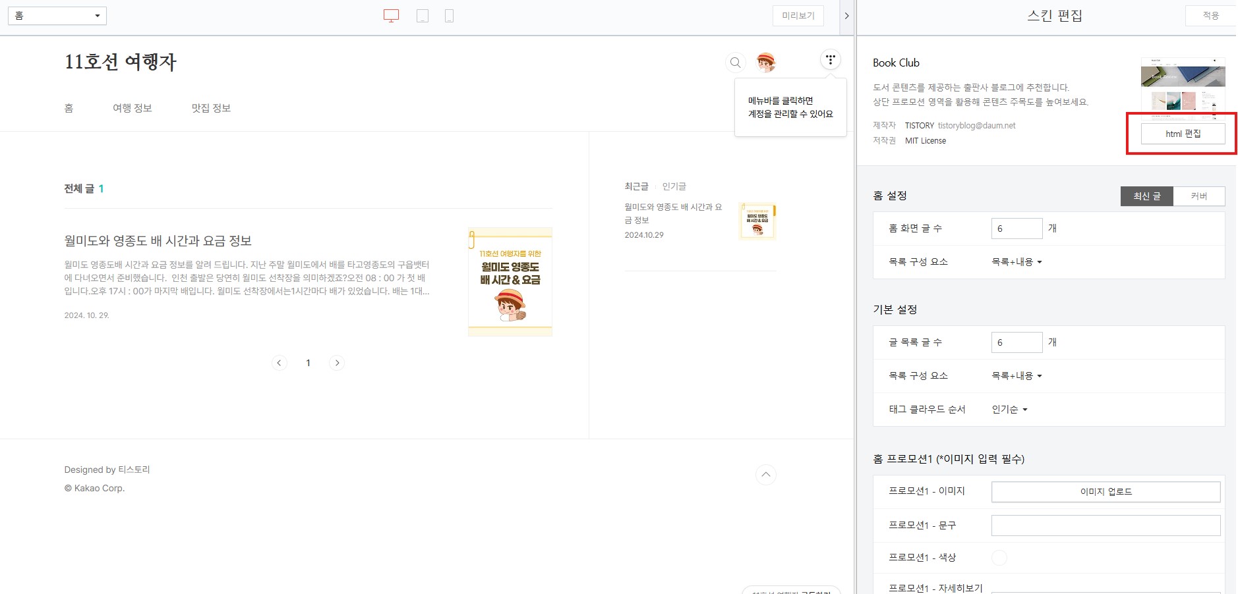The height and width of the screenshot is (594, 1238).
Task: Switch to 최근글 sidebar tab
Action: coord(637,186)
